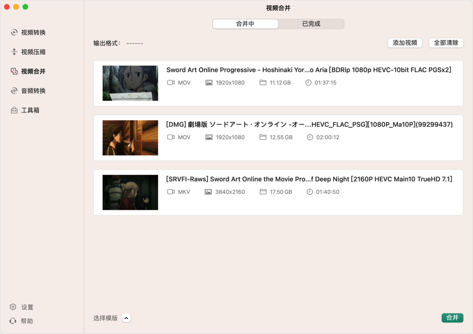Click folder icon next to 11.12 GB

tap(263, 82)
